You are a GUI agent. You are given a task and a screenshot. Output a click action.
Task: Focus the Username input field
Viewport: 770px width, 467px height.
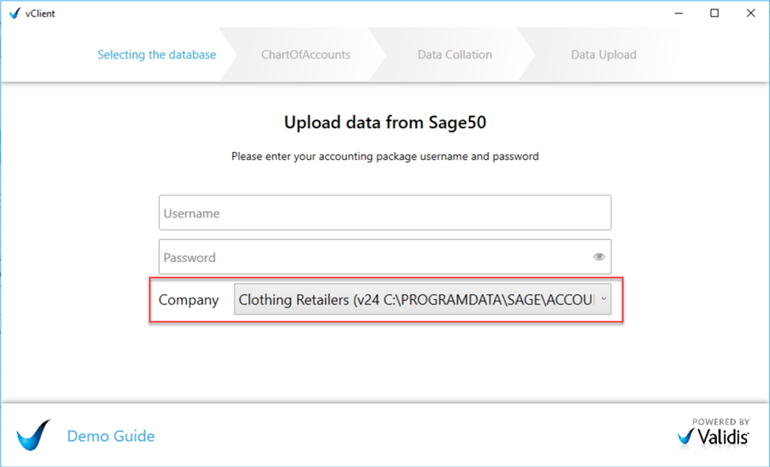pos(385,213)
